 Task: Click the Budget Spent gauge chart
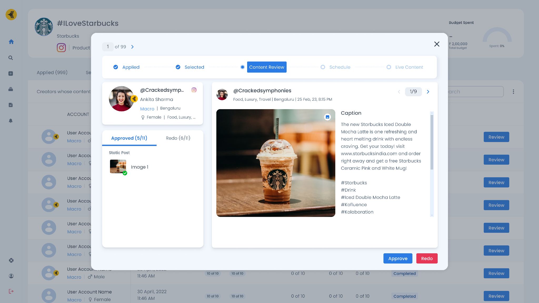497,35
